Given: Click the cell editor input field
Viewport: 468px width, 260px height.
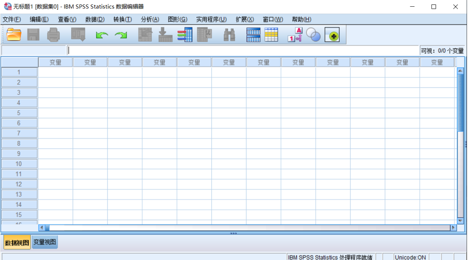Looking at the screenshot, I should [x=243, y=51].
